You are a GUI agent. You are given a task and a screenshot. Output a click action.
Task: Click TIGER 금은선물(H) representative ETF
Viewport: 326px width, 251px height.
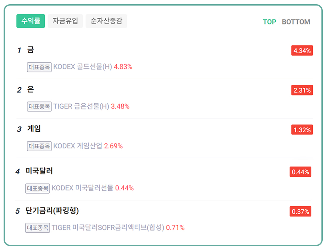81,106
